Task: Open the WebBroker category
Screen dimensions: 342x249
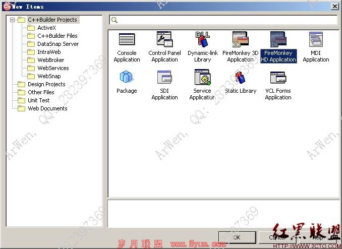Action: point(51,60)
